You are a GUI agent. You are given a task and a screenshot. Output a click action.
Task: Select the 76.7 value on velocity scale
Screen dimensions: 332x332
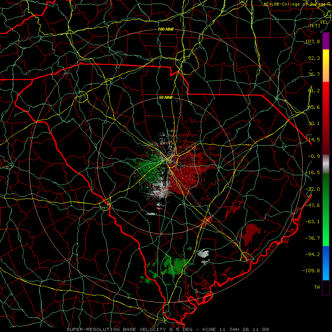click(314, 74)
